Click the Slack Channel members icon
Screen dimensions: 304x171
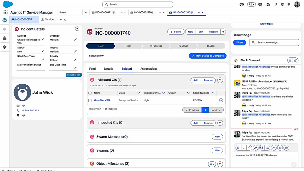290,60
